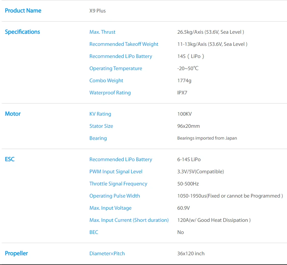This screenshot has width=287, height=265.
Task: Click the Bearing label in Motor section
Action: point(98,138)
